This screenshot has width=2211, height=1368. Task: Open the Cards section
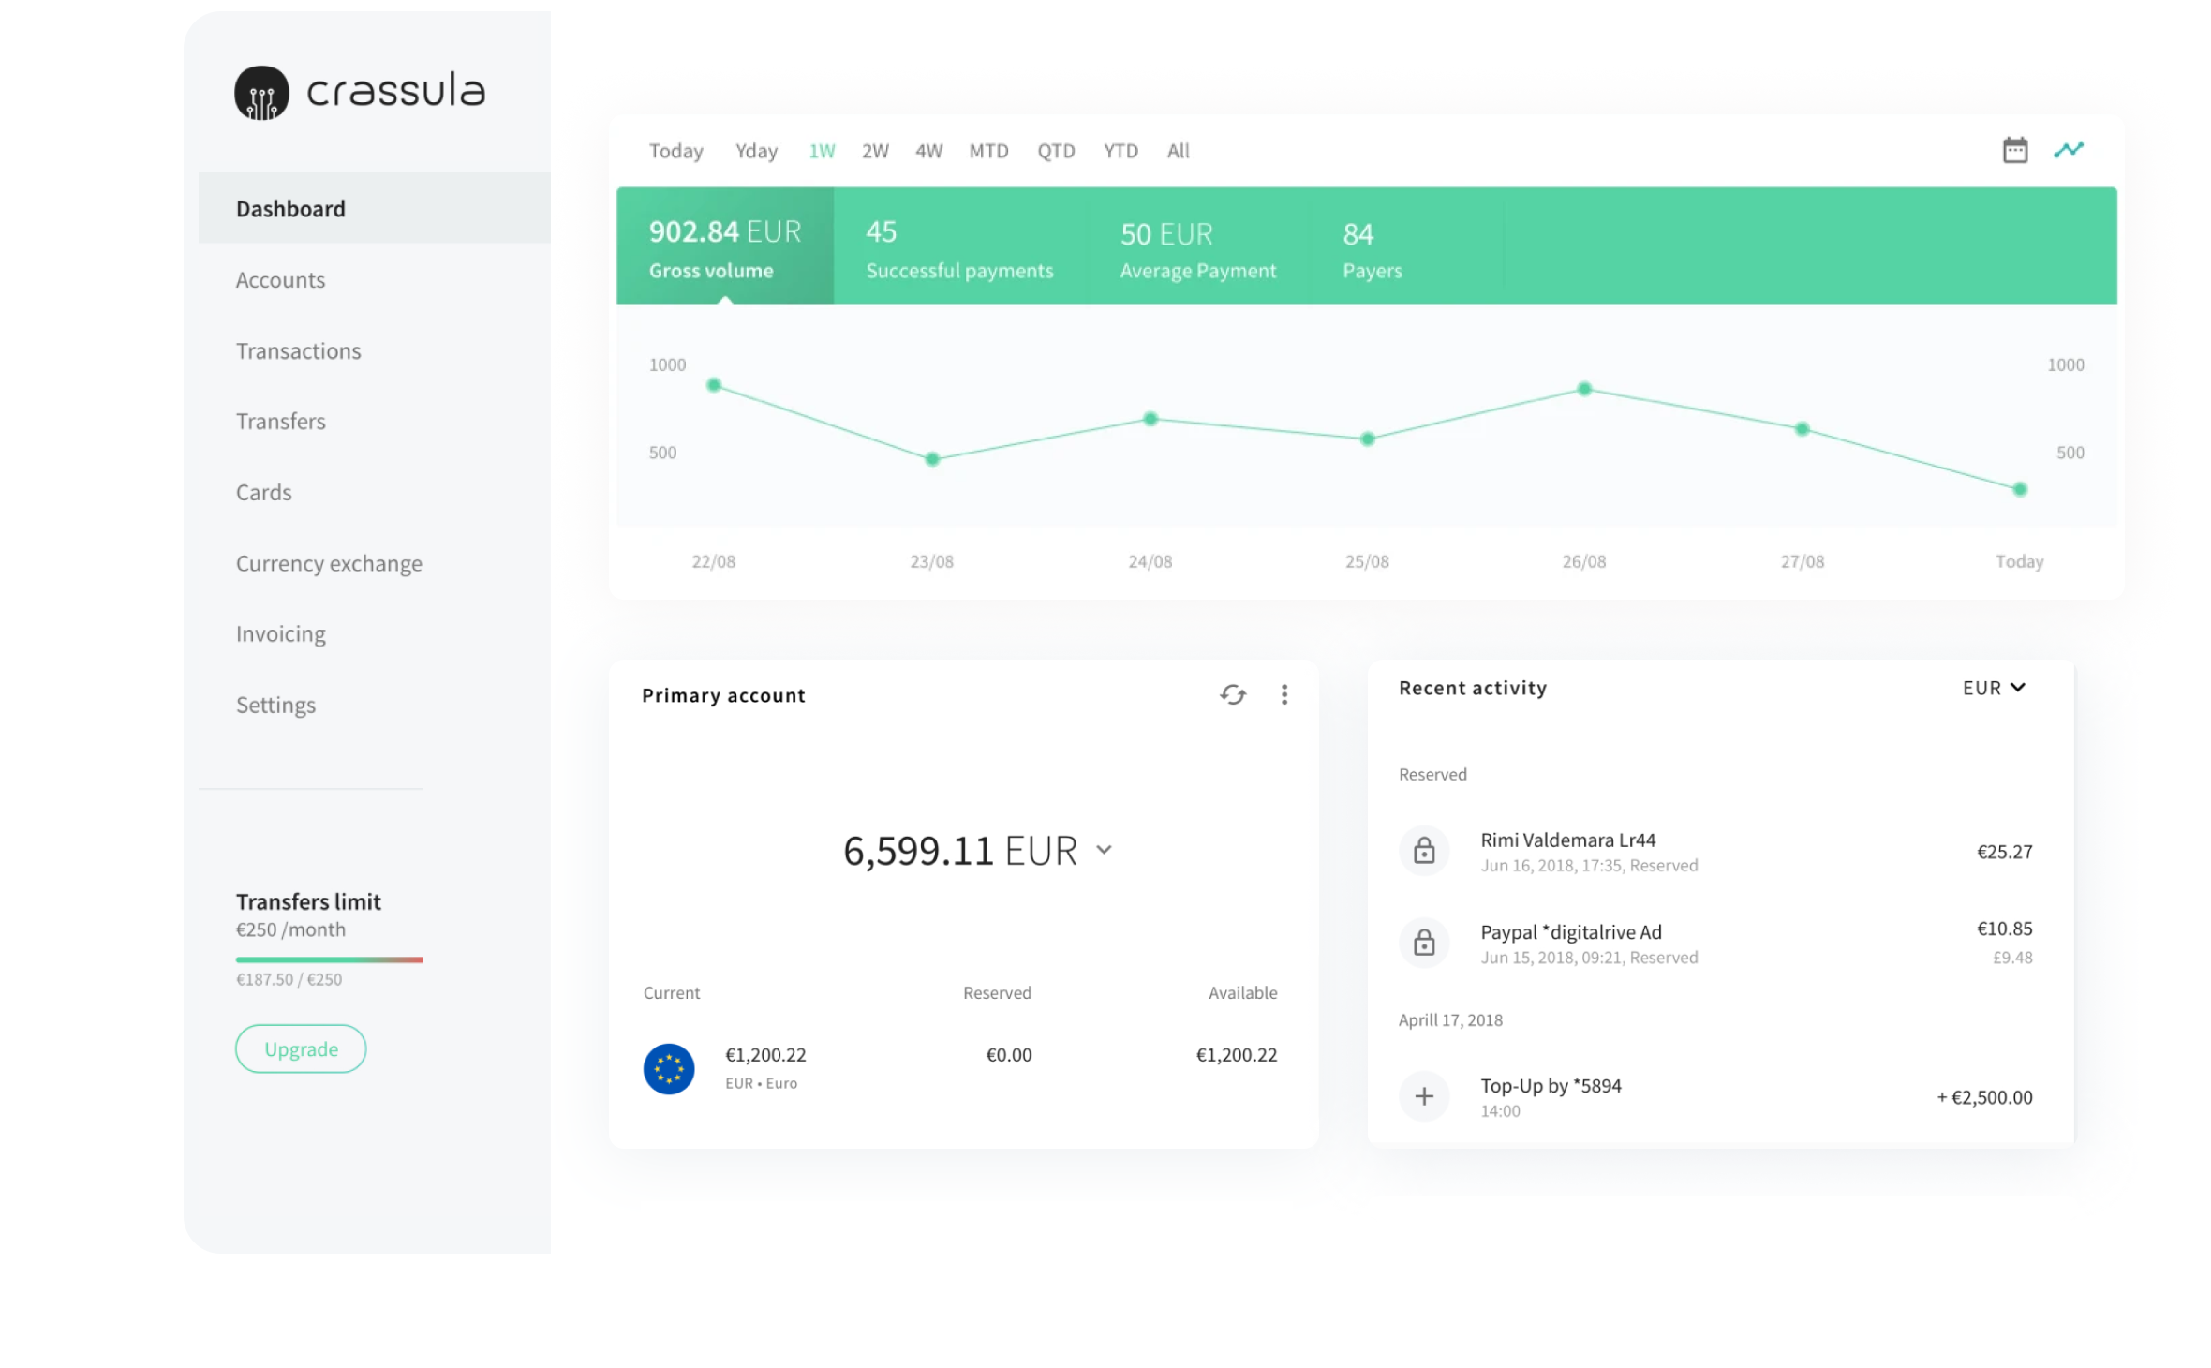[x=263, y=492]
